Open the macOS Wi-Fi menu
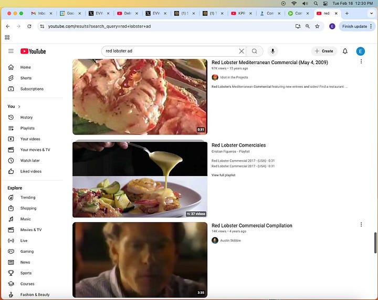Viewport: 378px width, 300px height. coord(294,3)
